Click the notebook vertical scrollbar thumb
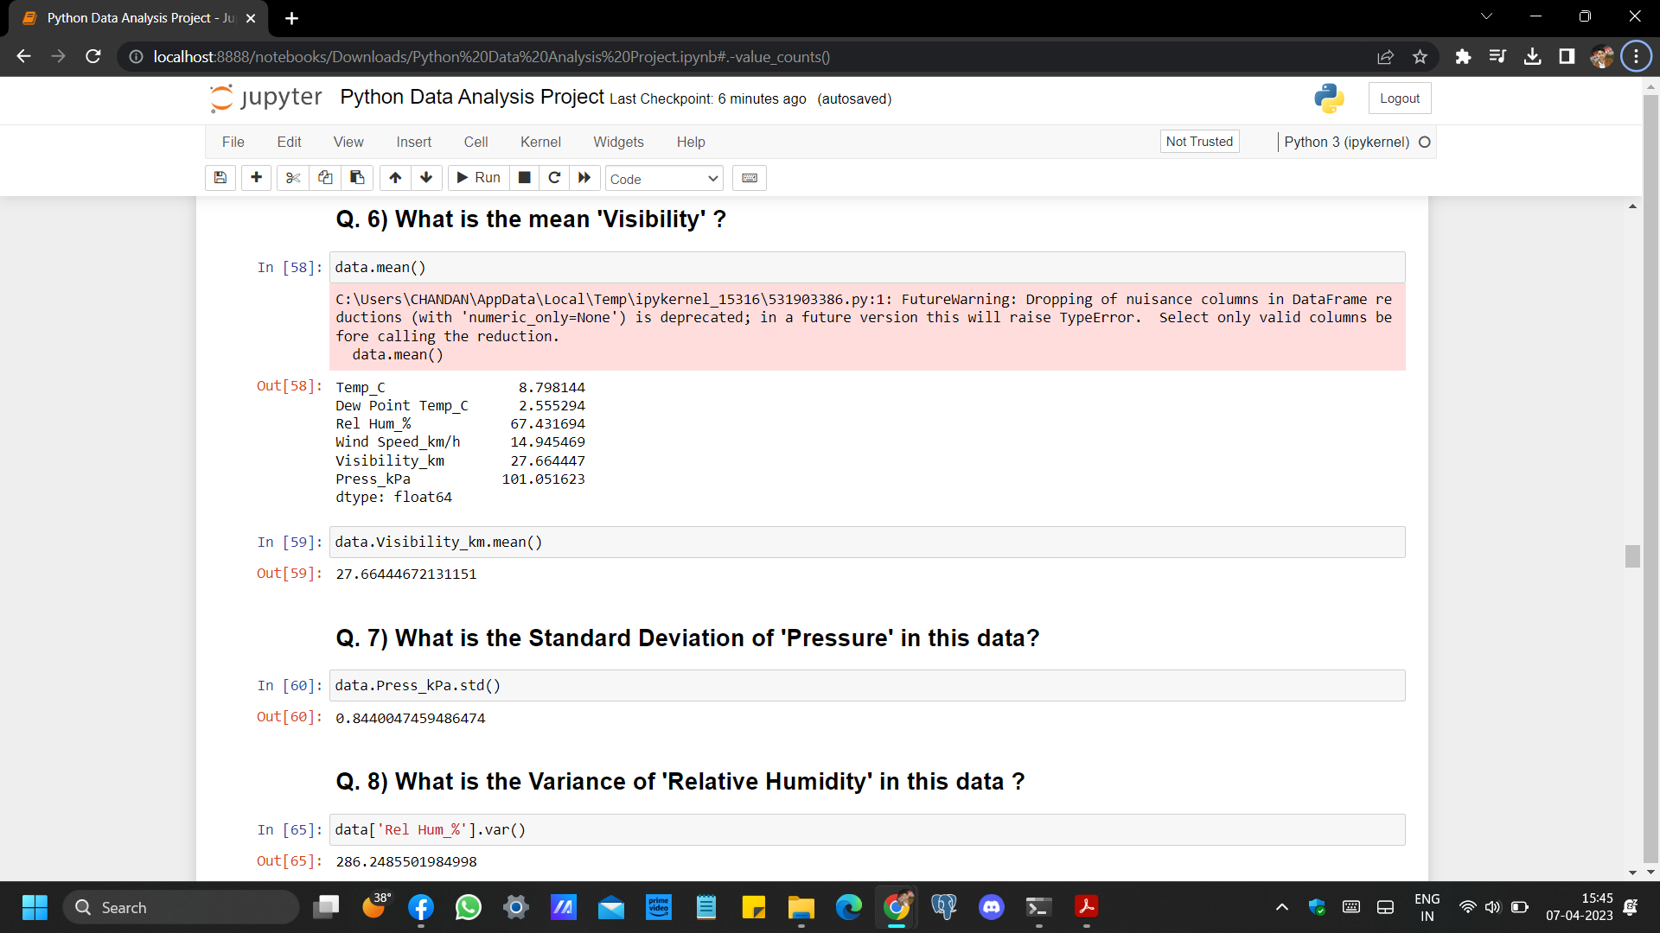Viewport: 1660px width, 933px height. [1632, 556]
